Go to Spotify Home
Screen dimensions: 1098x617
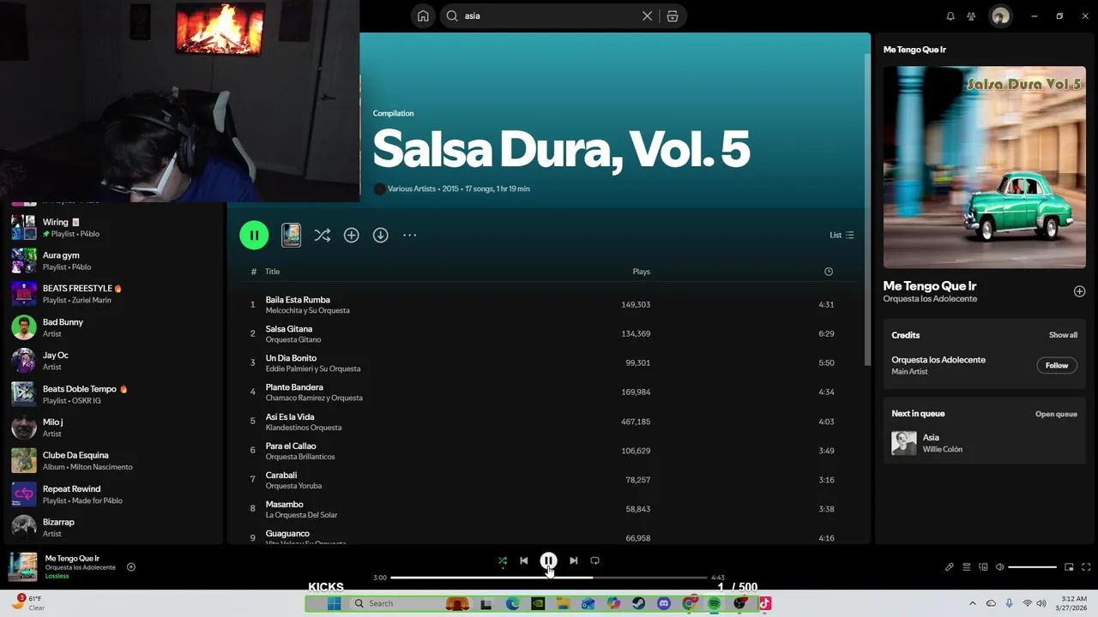(x=423, y=16)
